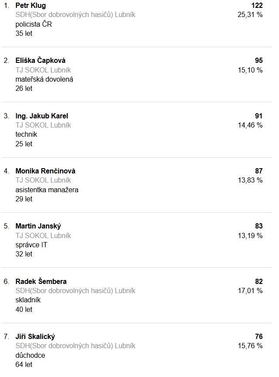Click 'asistentka manažera' occupation line
This screenshot has width=279, height=377.
coord(47,190)
